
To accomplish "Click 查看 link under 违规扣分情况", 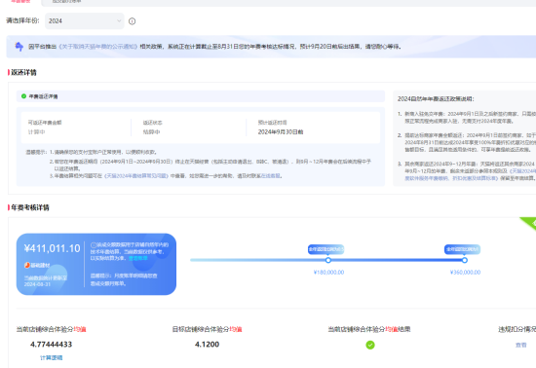I will pos(521,346).
